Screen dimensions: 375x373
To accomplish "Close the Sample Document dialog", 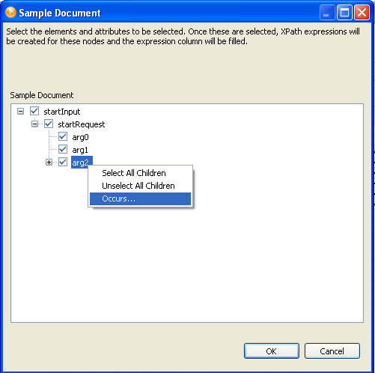I will 362,13.
